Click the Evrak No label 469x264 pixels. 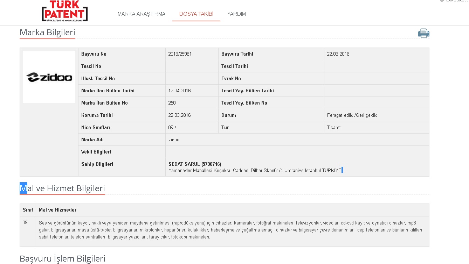pos(231,78)
